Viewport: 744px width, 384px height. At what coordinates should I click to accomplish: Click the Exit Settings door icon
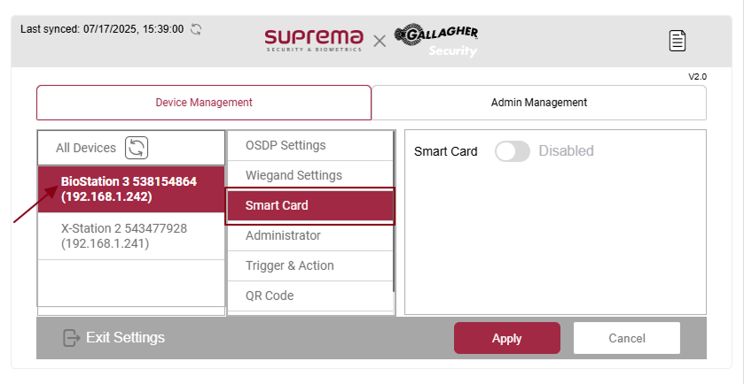(x=72, y=338)
